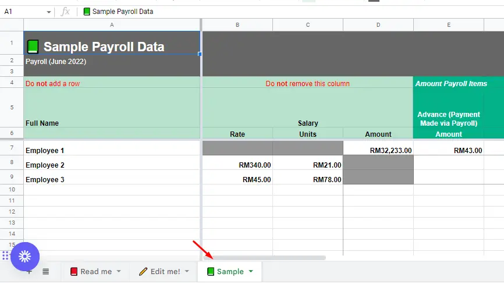Viewport: 504px width, 284px height.
Task: Click the Full Name header cell
Action: click(112, 107)
